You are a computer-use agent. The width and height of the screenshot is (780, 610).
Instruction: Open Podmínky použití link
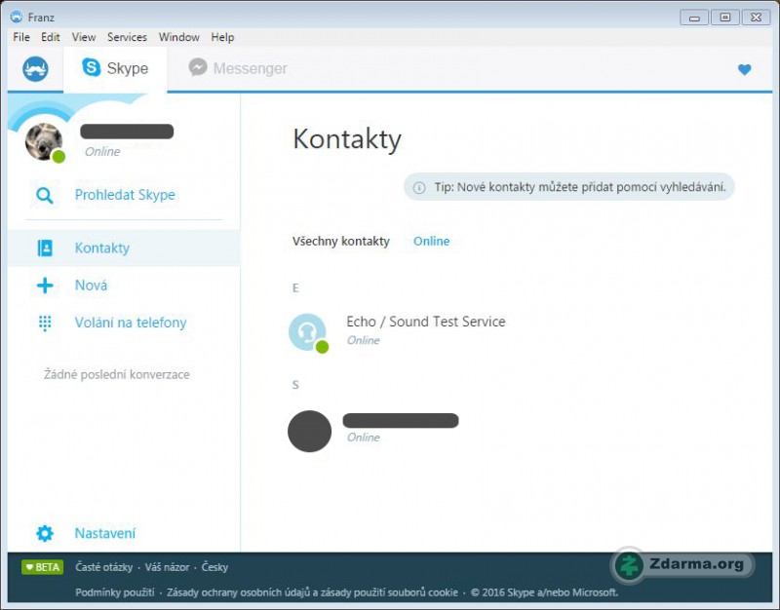coord(115,592)
